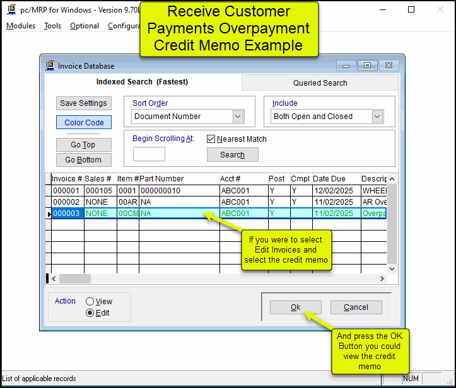Switch to the Queried Search tab
The image size is (456, 388).
click(320, 83)
